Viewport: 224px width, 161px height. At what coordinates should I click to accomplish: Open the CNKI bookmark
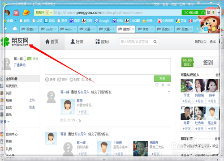[x=133, y=21]
